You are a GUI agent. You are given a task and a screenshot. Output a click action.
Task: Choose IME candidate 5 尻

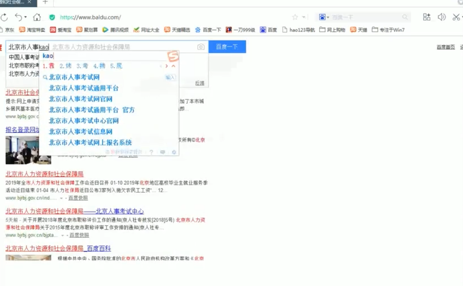tap(116, 66)
